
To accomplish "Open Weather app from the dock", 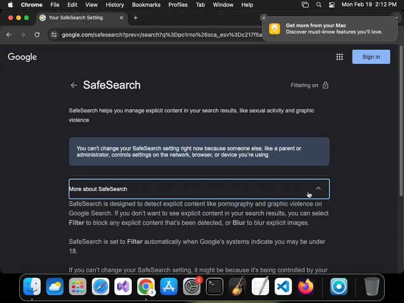I will click(x=55, y=286).
